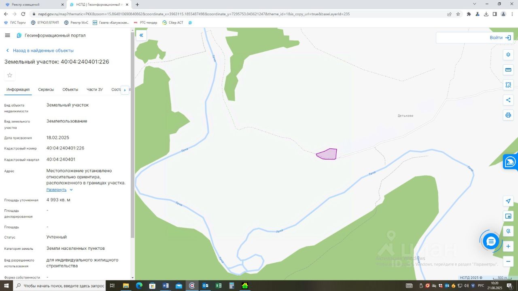Print the map
Image resolution: width=518 pixels, height=291 pixels.
coord(508,115)
